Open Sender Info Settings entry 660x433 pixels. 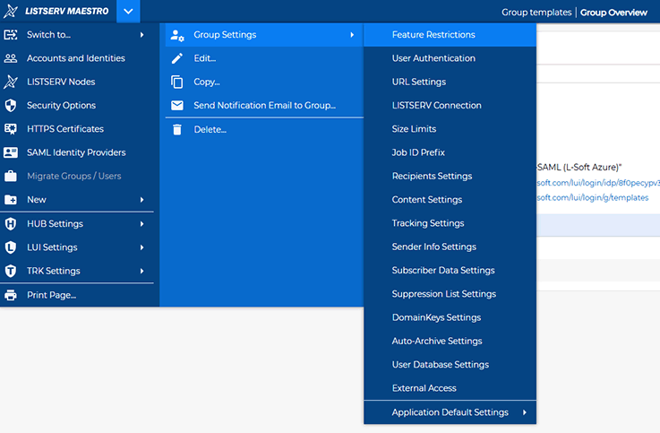(x=450, y=247)
